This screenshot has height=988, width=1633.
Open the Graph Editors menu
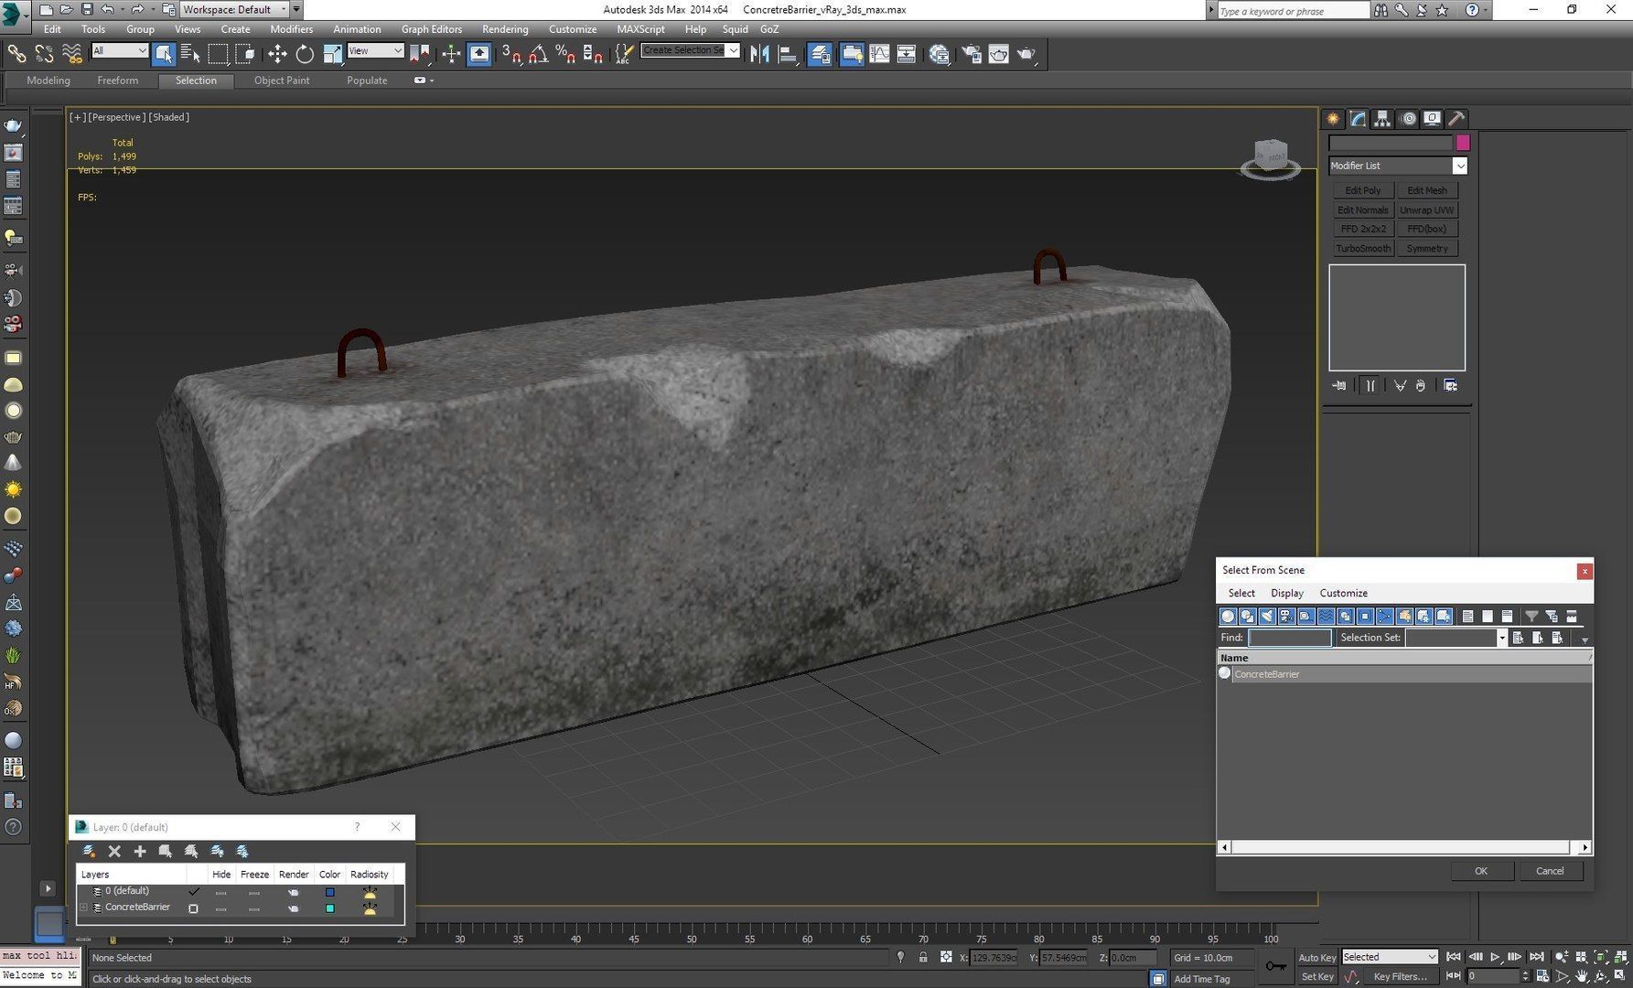click(431, 29)
